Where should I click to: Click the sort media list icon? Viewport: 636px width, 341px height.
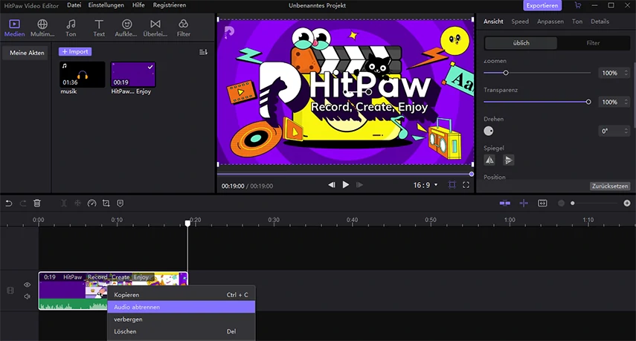(x=203, y=52)
